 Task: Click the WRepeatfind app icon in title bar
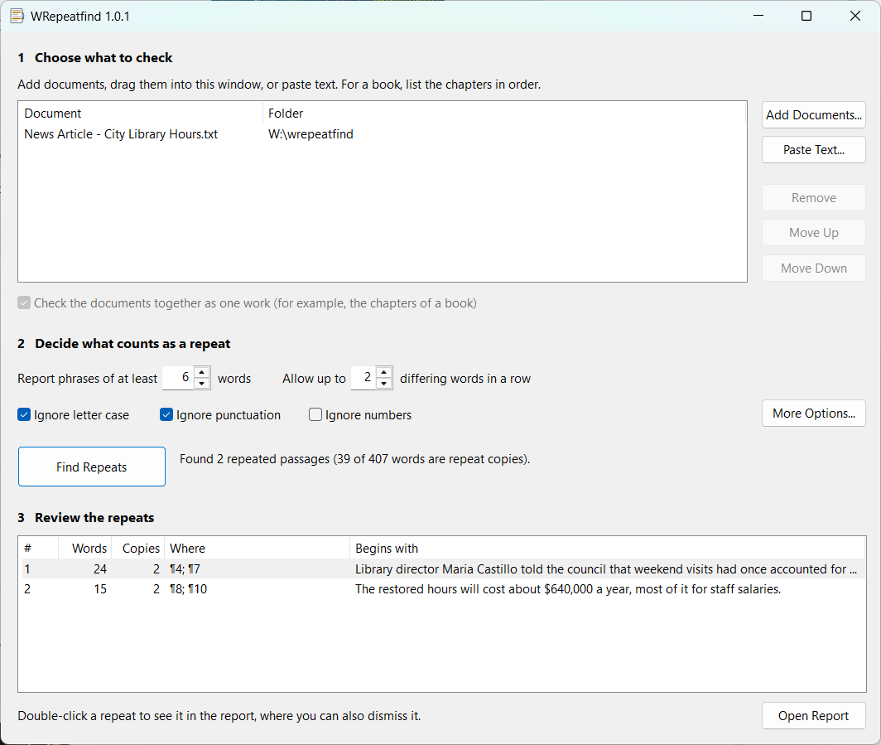(17, 17)
